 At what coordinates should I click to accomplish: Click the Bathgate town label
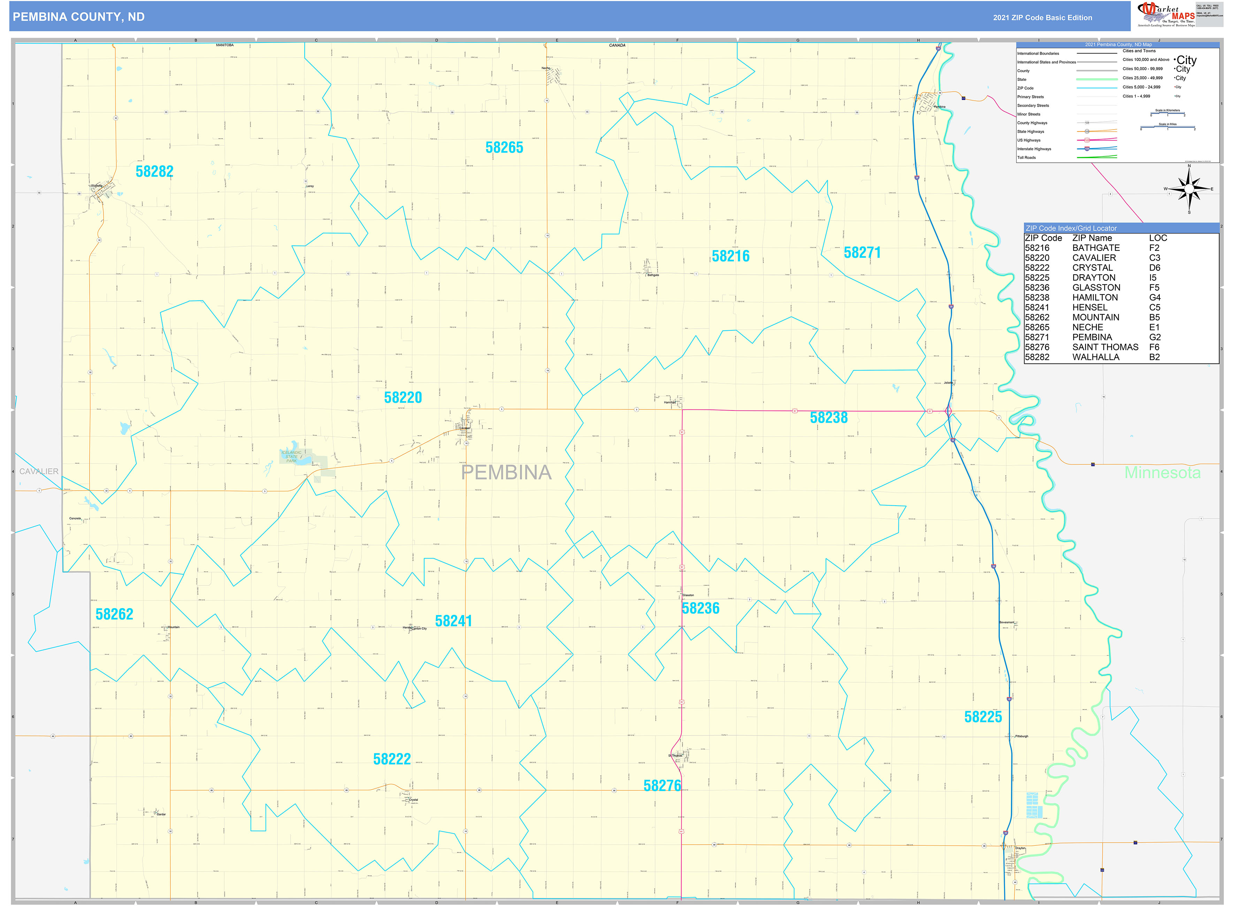click(653, 275)
